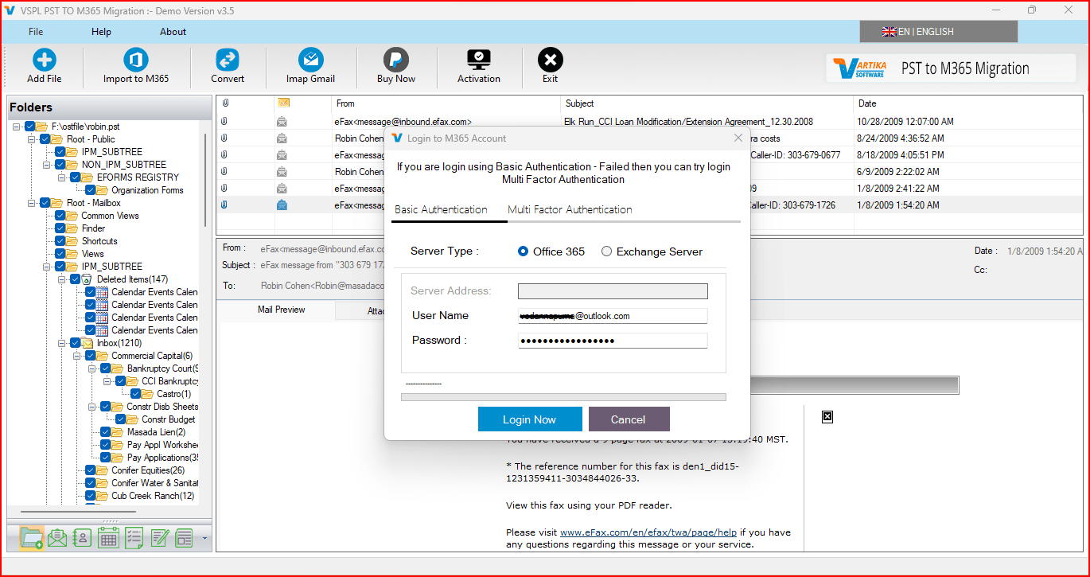
Task: Collapse the EFORMS REGISTRY node
Action: (62, 177)
